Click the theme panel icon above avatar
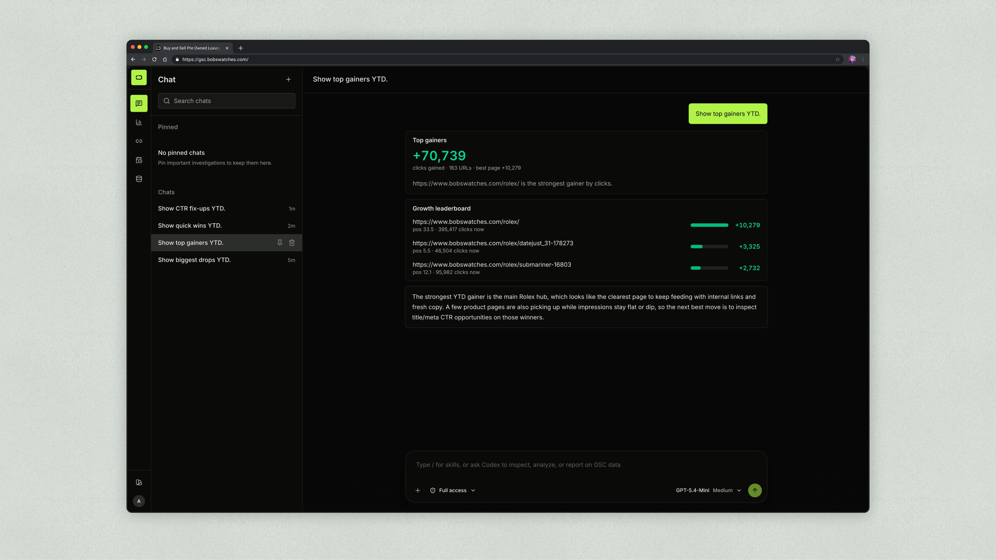 coord(139,482)
